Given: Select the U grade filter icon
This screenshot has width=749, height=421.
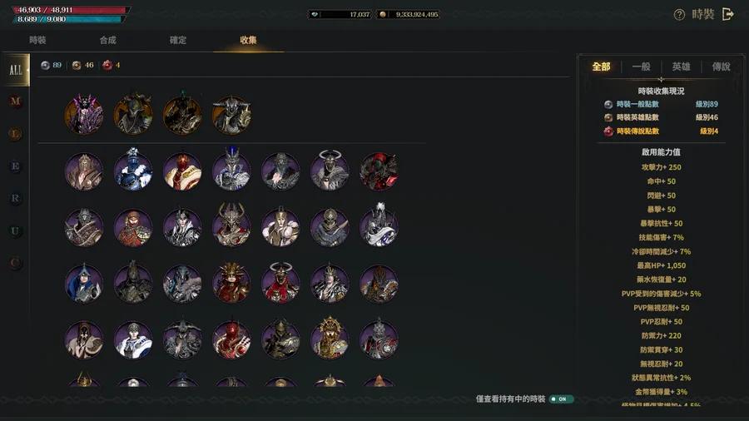Looking at the screenshot, I should click(x=15, y=231).
